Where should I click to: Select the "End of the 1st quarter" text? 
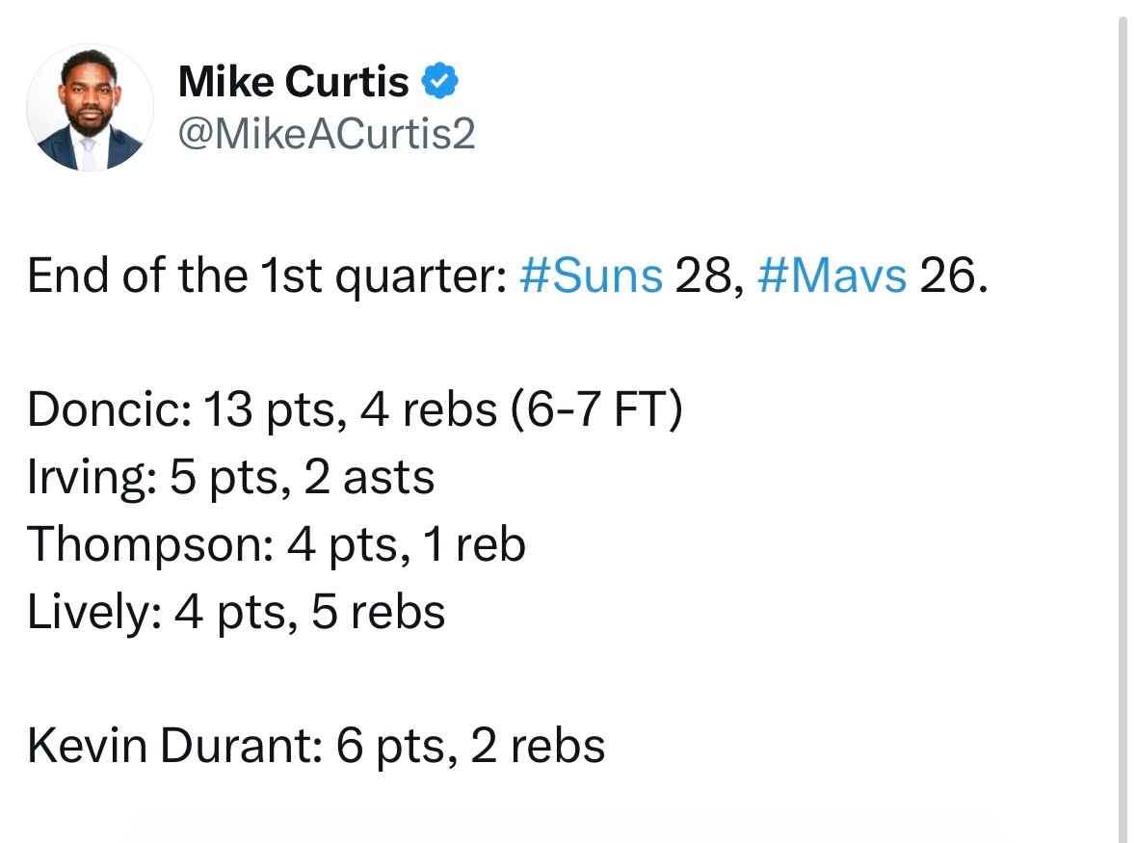(x=267, y=277)
